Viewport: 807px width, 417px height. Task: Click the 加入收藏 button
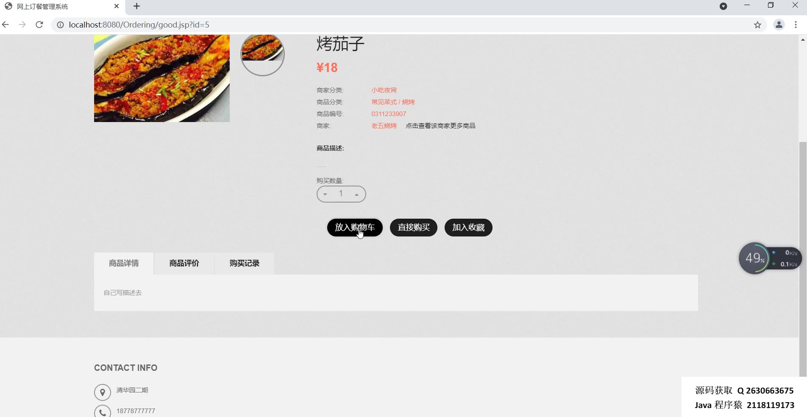point(468,228)
